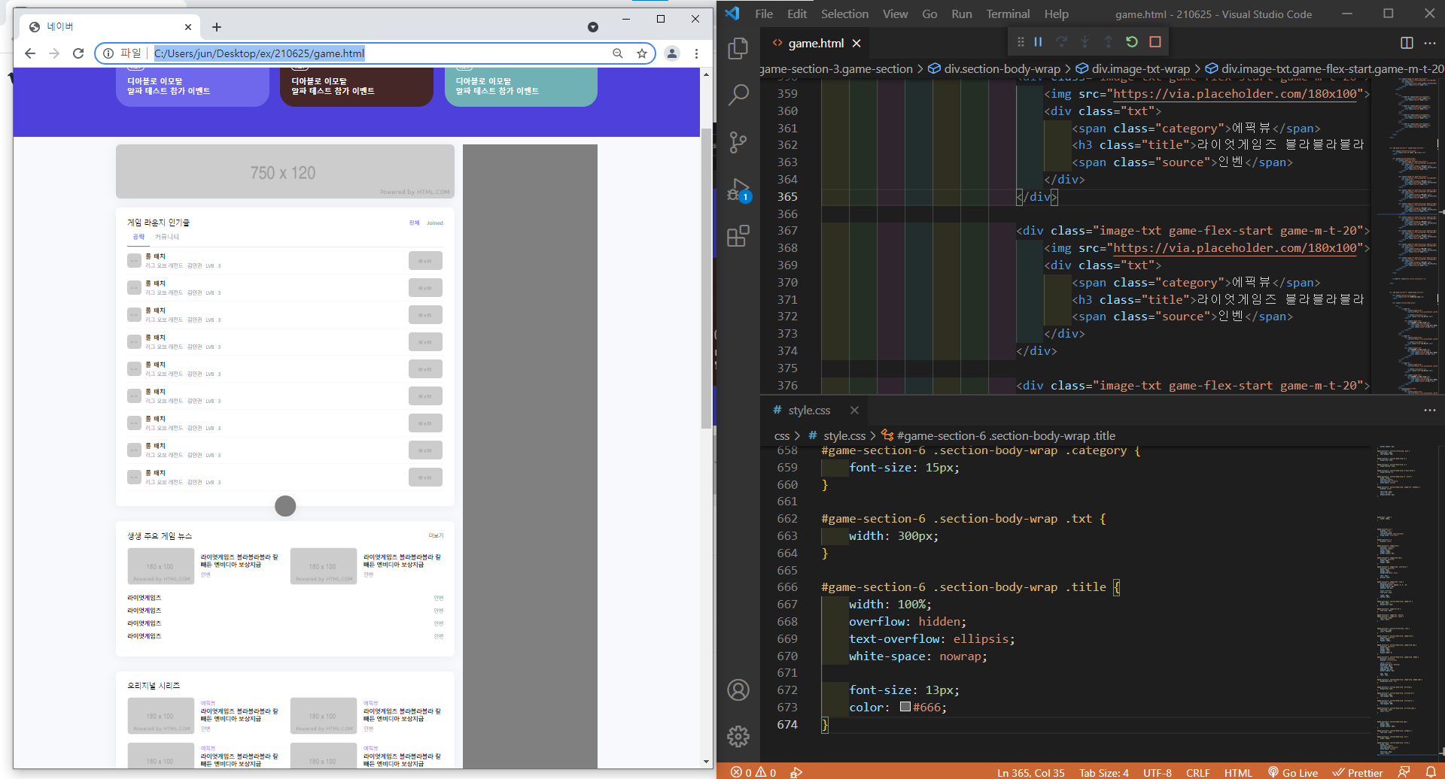Open More Actions for the style.css editor
1445x779 pixels.
[x=1430, y=410]
